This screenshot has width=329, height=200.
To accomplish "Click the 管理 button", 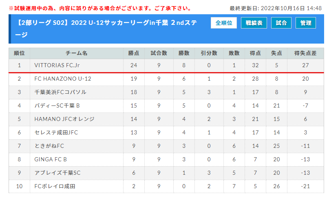I will (306, 23).
